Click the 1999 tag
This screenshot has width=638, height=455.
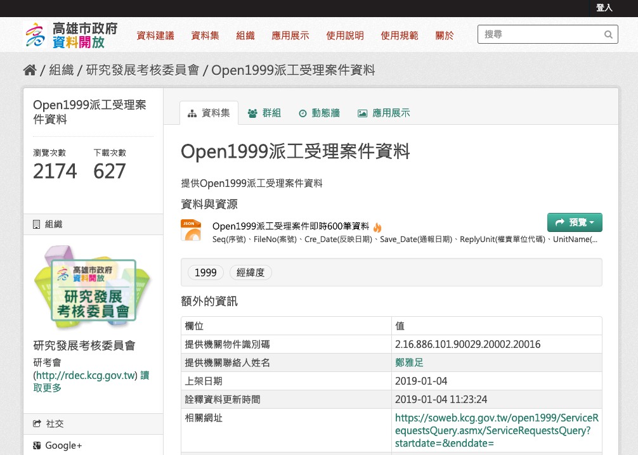tap(205, 272)
